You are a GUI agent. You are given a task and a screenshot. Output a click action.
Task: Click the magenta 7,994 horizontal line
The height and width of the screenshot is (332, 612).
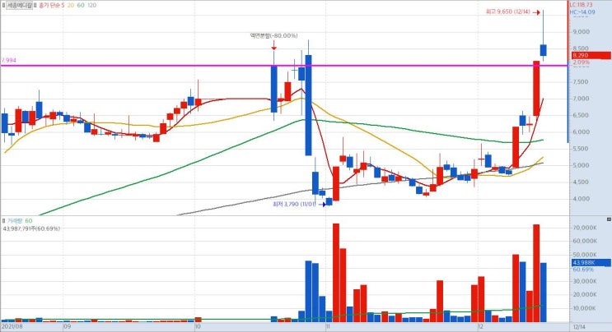284,66
